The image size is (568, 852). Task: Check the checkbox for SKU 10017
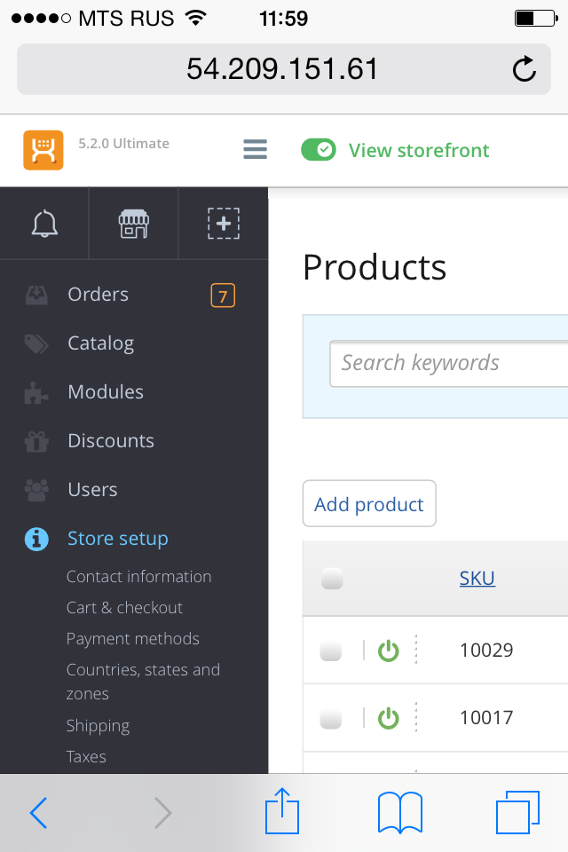click(x=330, y=718)
